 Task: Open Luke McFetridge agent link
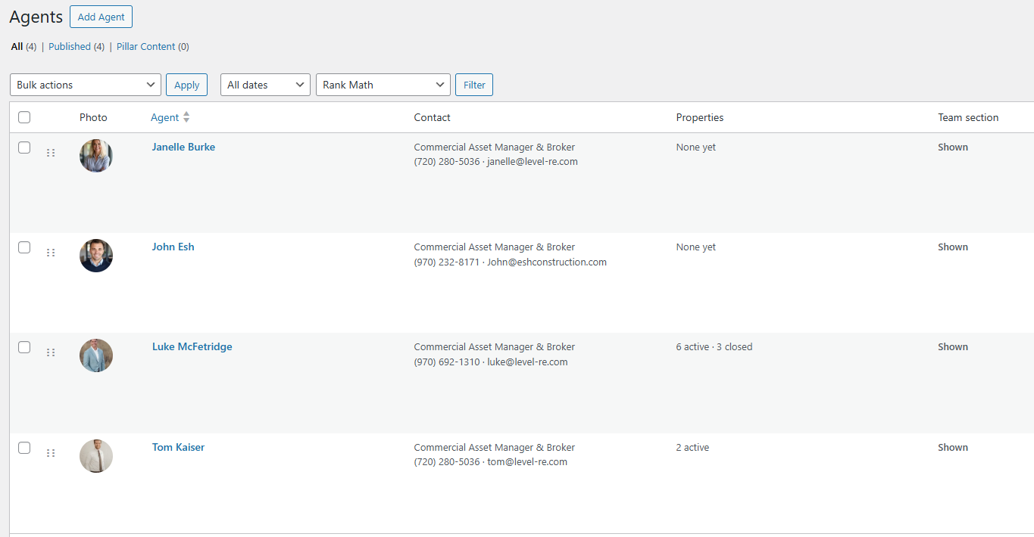pos(192,347)
